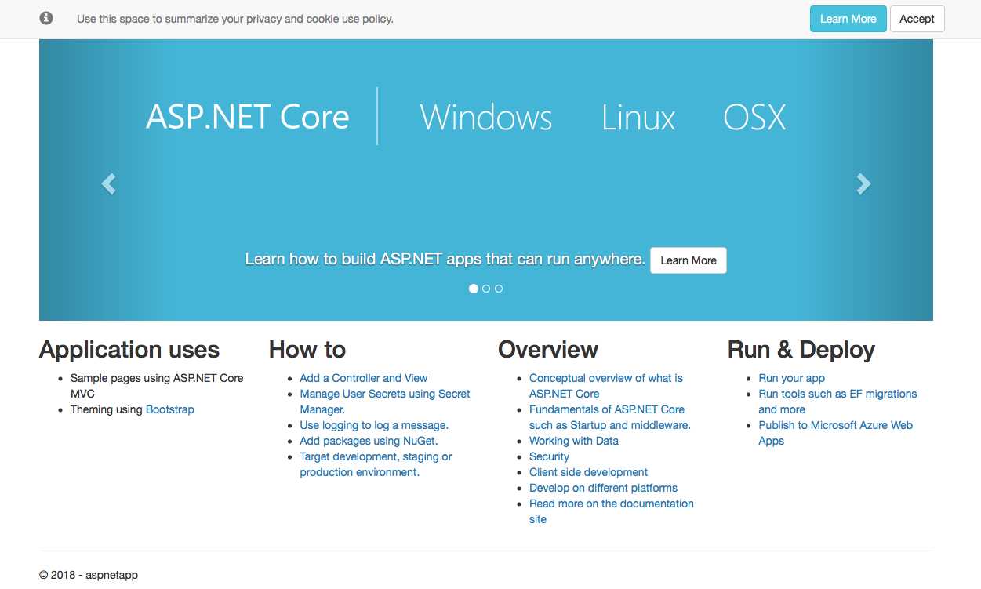The height and width of the screenshot is (589, 981).
Task: Open Working with Data link
Action: (574, 441)
